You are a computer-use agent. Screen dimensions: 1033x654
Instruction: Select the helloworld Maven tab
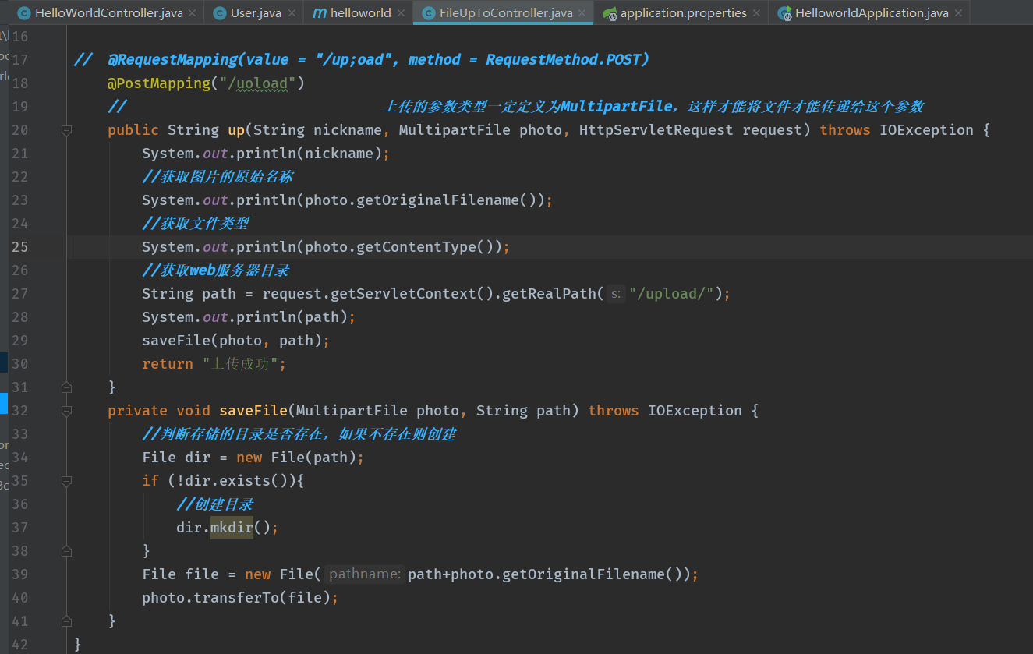click(x=360, y=13)
